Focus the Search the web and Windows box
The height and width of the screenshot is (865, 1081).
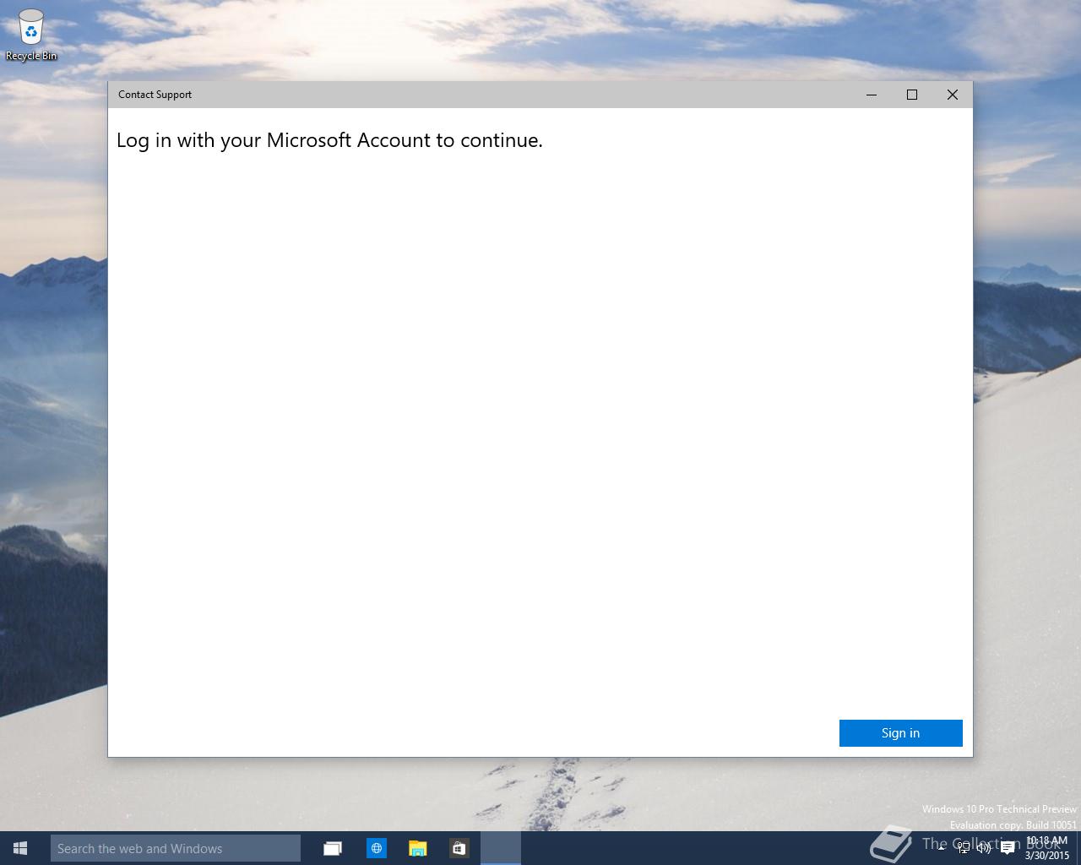coord(176,848)
